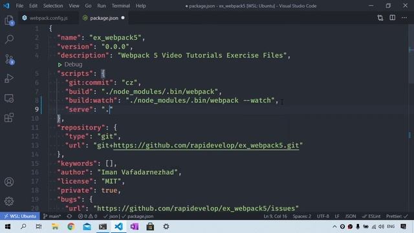Open the terminal app on the taskbar
Screen dimensions: 414x233
[103, 227]
